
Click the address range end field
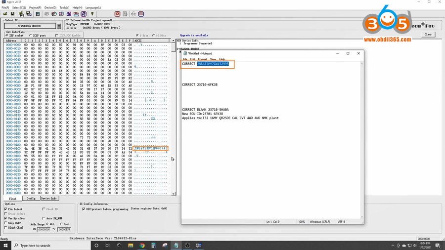pyautogui.click(x=64, y=229)
